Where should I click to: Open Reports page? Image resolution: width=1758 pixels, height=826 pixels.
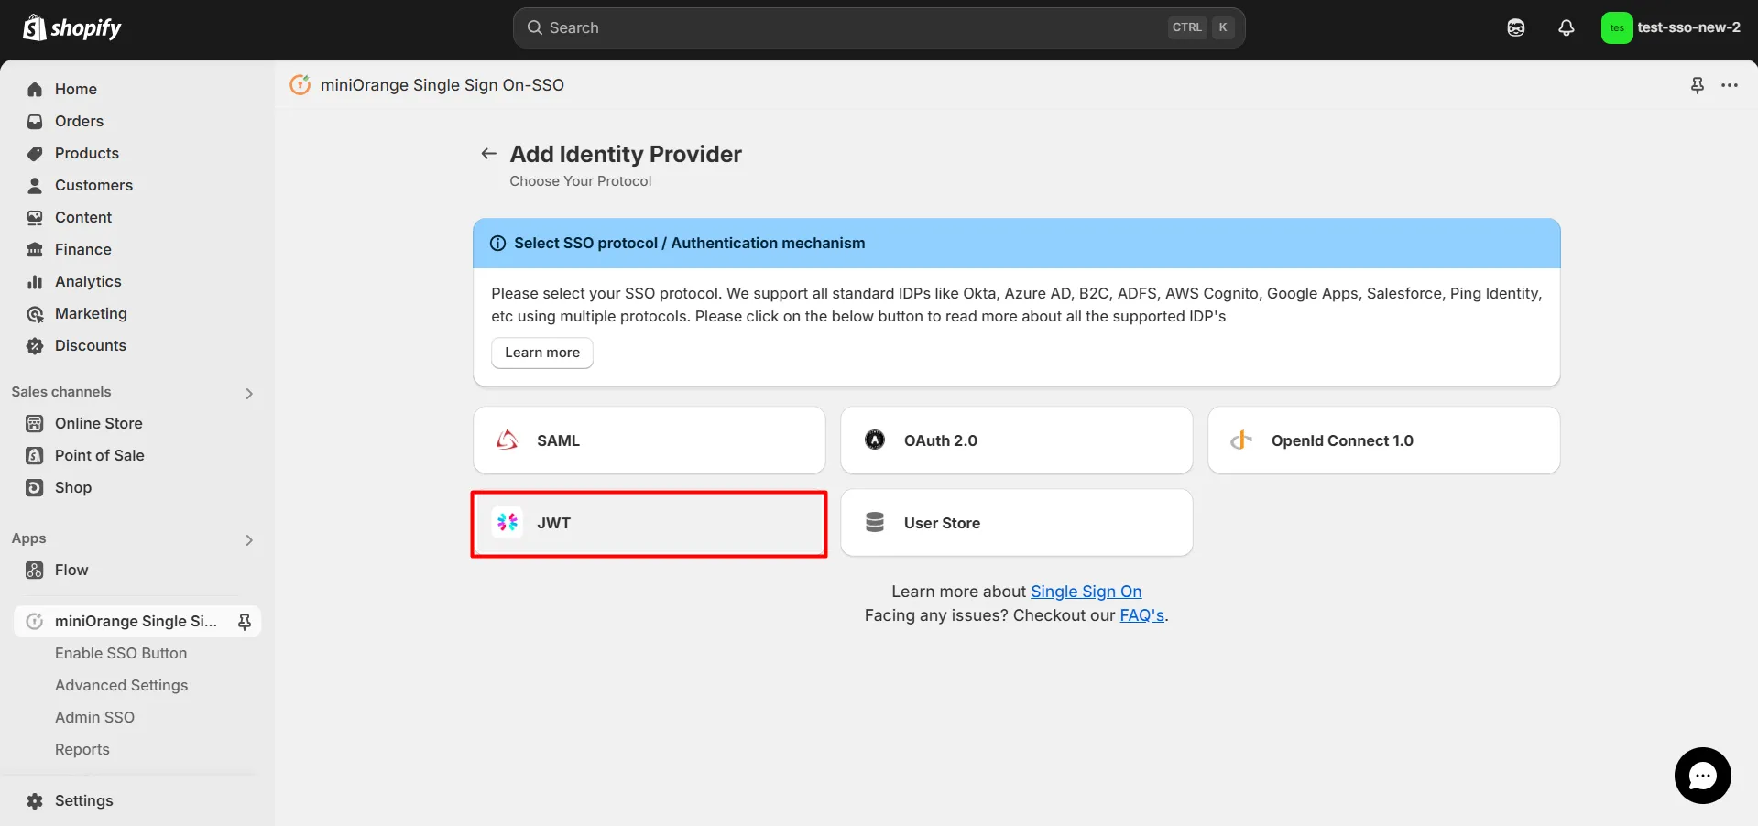tap(82, 749)
